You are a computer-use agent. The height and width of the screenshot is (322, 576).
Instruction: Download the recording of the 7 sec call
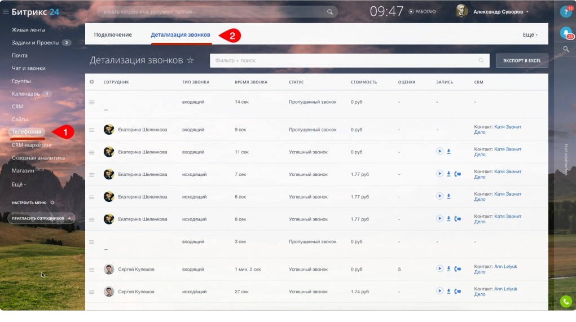point(449,174)
